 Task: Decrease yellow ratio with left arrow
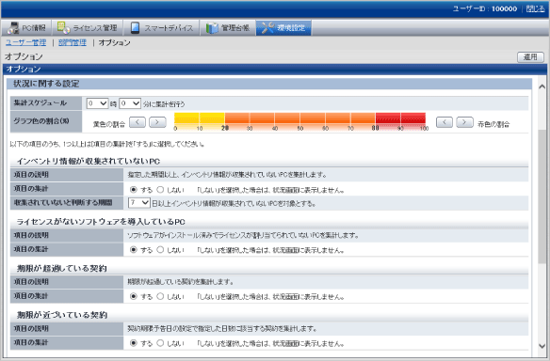(x=137, y=122)
